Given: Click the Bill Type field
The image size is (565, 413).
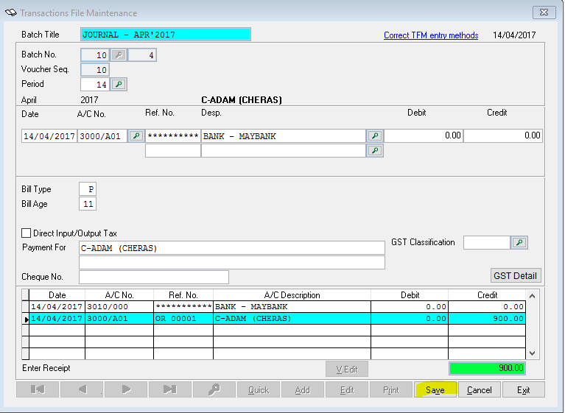Looking at the screenshot, I should point(88,189).
